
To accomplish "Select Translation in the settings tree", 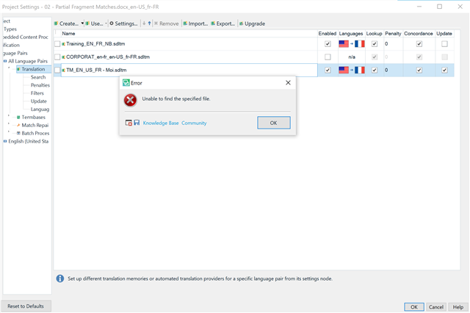I will click(33, 69).
